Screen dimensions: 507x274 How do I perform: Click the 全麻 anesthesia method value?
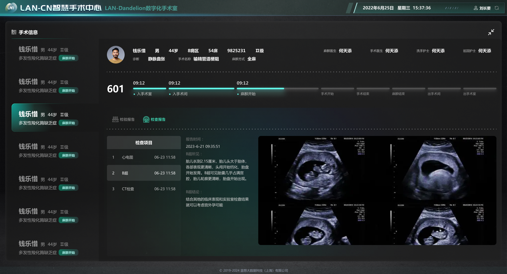[252, 59]
